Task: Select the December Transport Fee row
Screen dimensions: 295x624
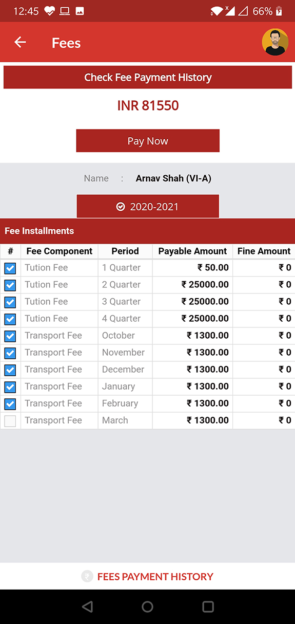Action: [148, 370]
